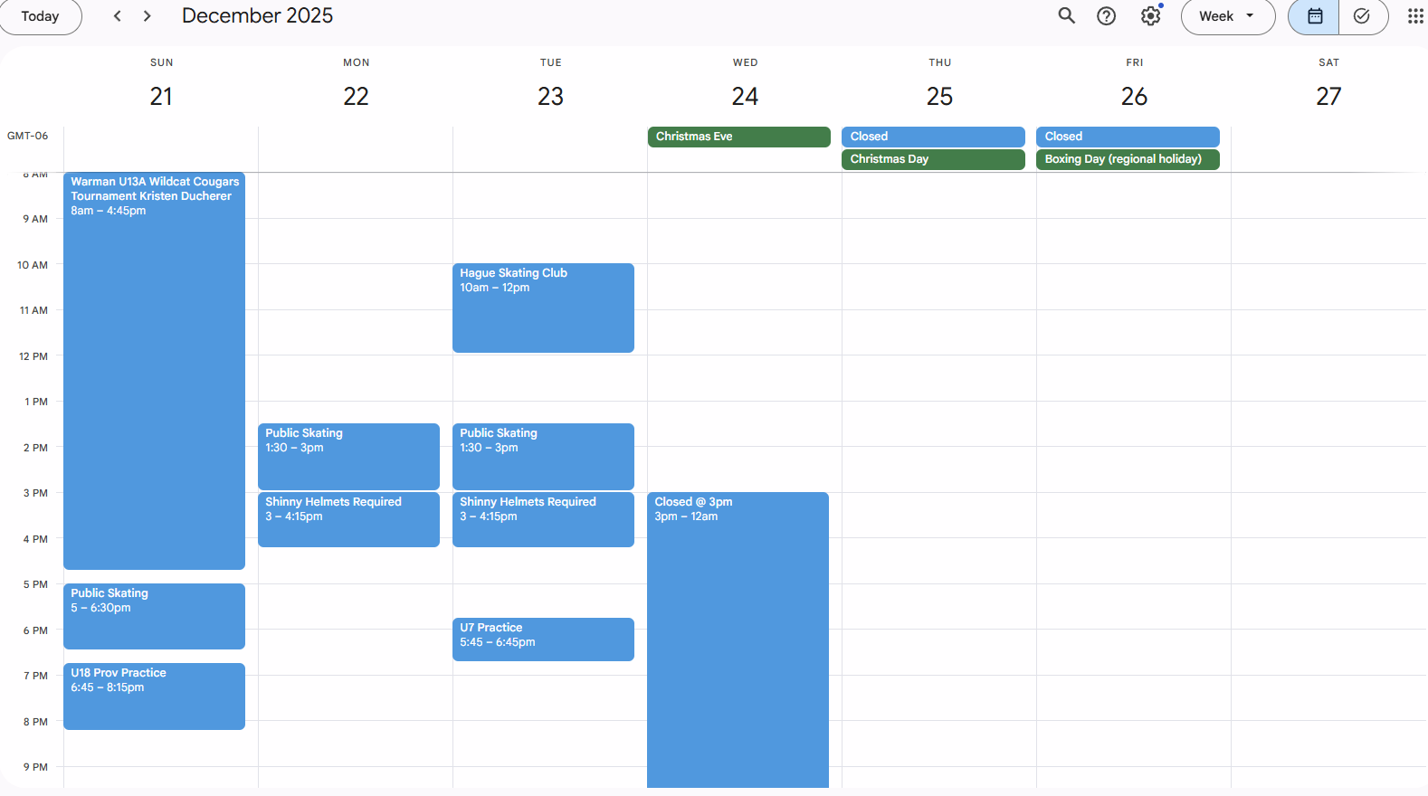The image size is (1428, 796).
Task: Open Christmas Eve all-day event
Action: pos(738,137)
